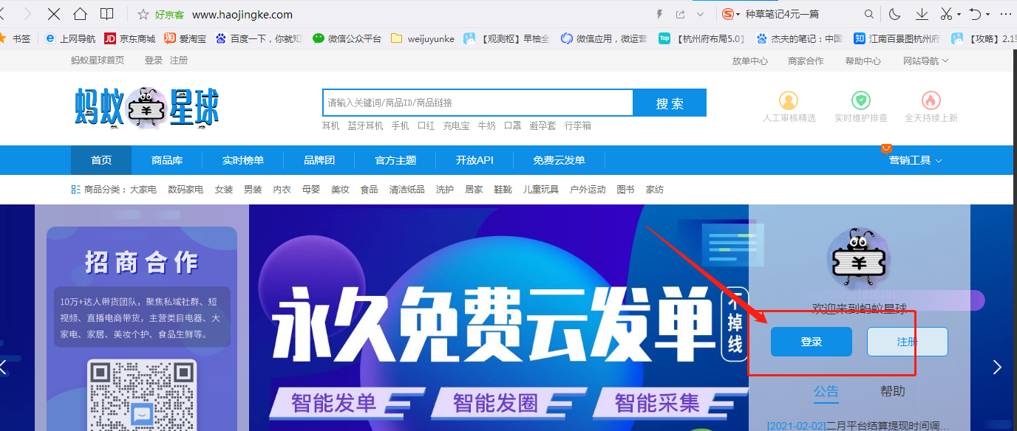This screenshot has height=431, width=1017.
Task: Go forward with the forward arrow
Action: coord(27,14)
